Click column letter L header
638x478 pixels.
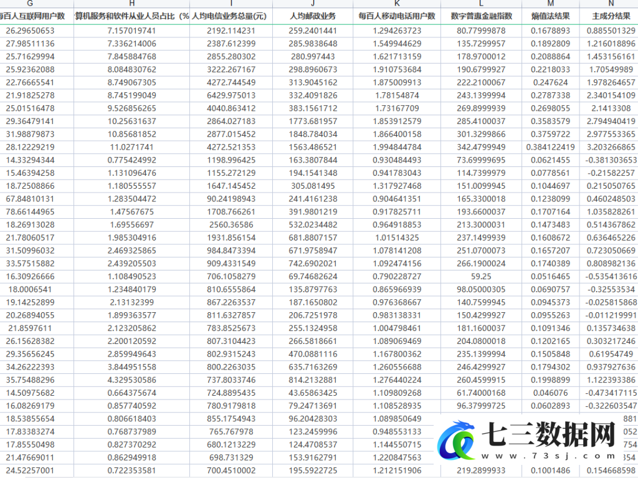point(481,4)
